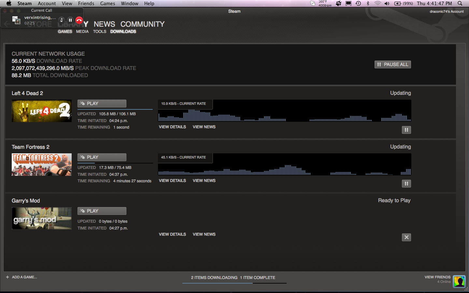View details for Garry's Mod
The height and width of the screenshot is (293, 469).
[x=172, y=234]
